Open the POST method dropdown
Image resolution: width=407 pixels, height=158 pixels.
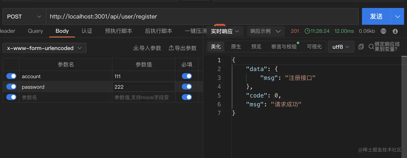(24, 17)
